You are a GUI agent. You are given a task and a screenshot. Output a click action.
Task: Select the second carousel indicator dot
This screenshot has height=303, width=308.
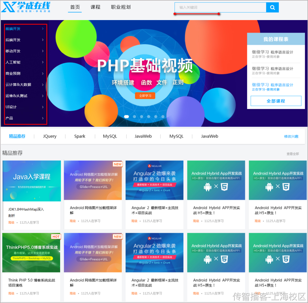(134, 116)
